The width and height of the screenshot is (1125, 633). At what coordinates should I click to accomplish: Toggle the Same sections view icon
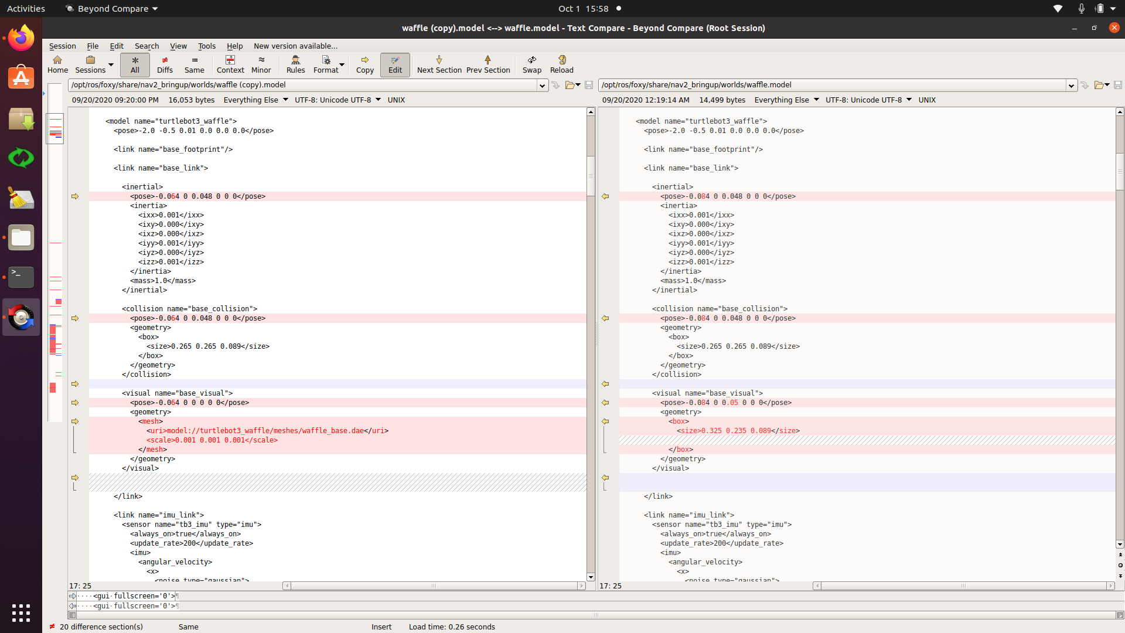click(193, 63)
